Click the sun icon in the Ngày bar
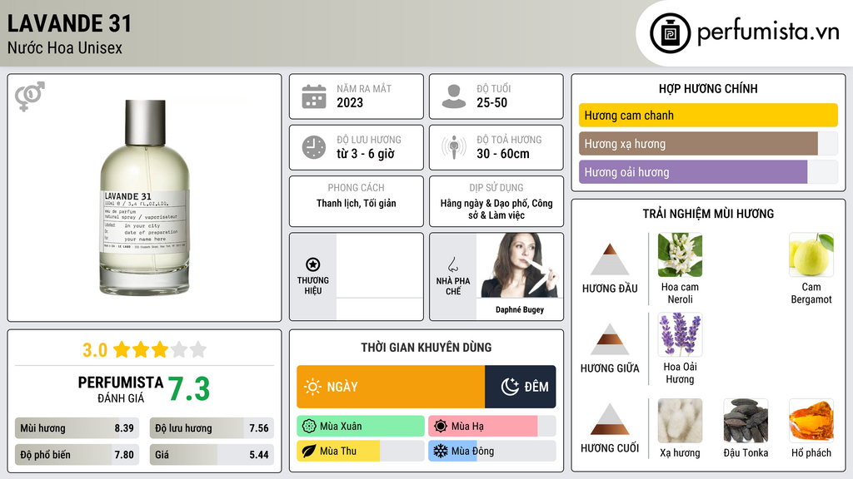This screenshot has width=853, height=479. tap(313, 387)
